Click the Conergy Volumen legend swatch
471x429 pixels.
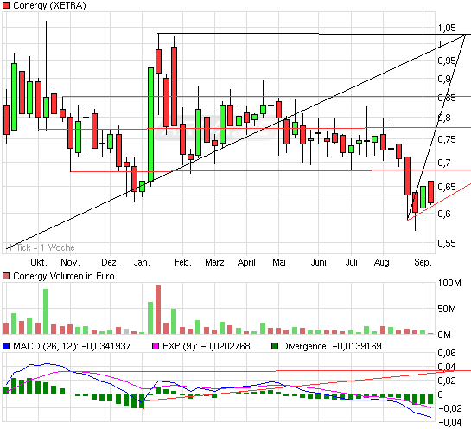tap(6, 276)
